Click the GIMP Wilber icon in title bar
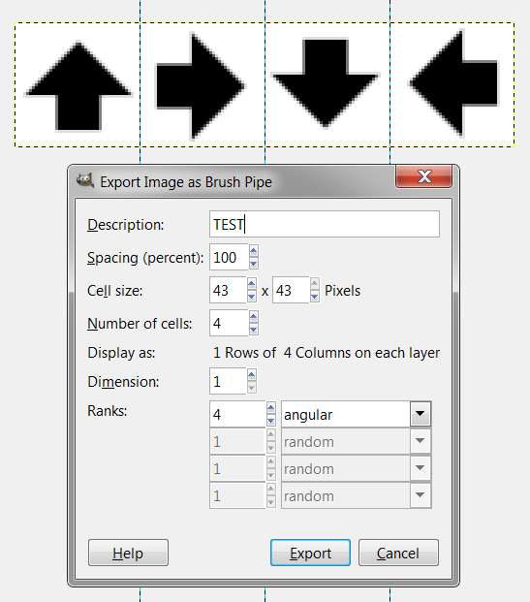530x602 pixels. pyautogui.click(x=85, y=181)
